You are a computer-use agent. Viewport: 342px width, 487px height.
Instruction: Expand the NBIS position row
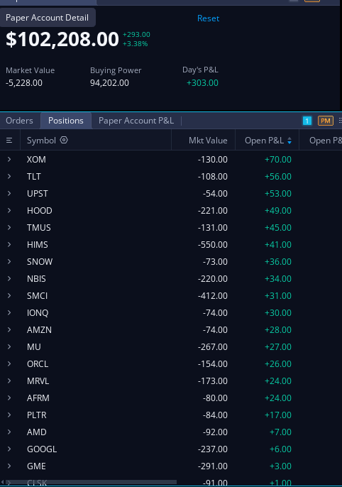[x=9, y=278]
